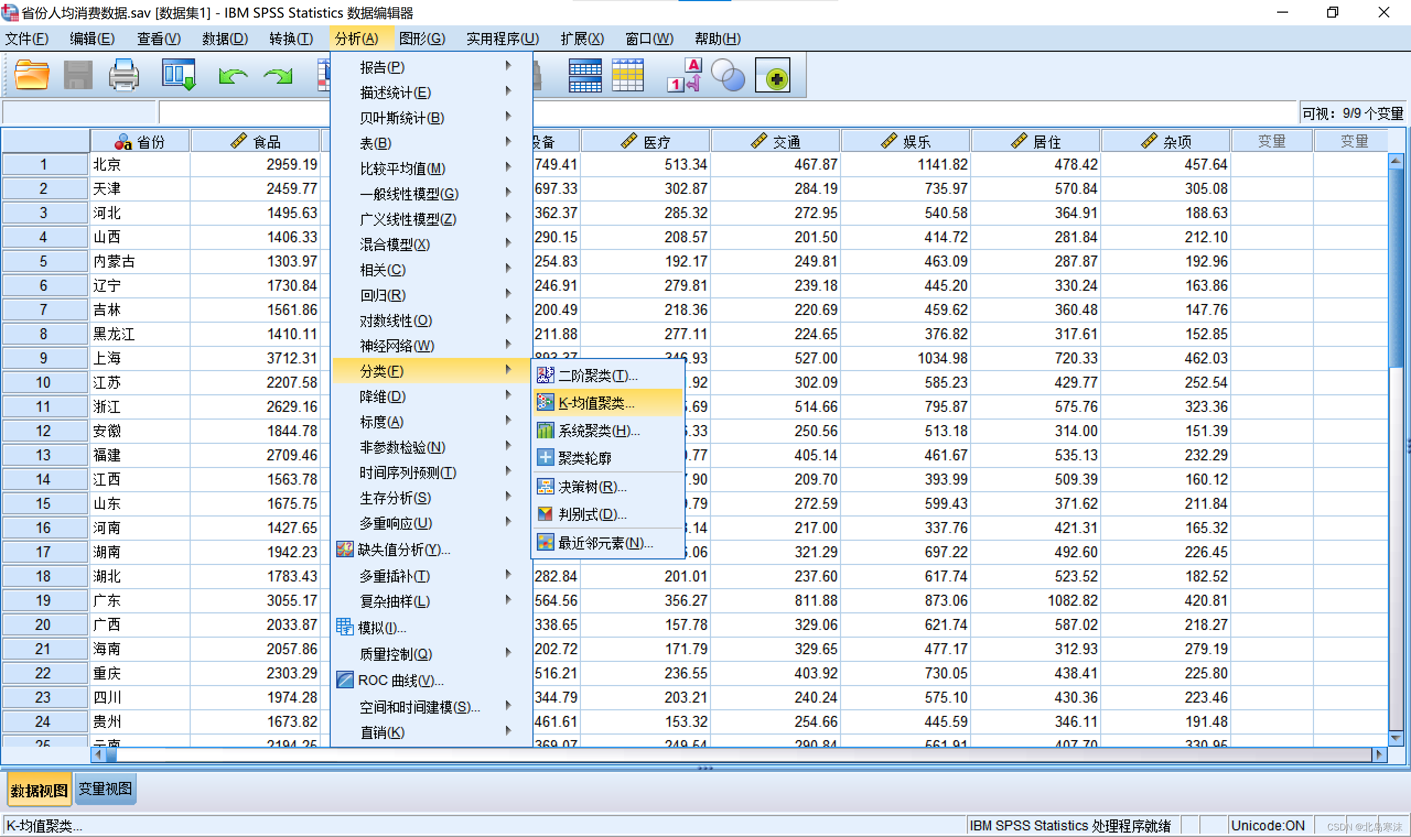Click the Undo green arrow icon
Screen dimensions: 1411x837
[233, 76]
